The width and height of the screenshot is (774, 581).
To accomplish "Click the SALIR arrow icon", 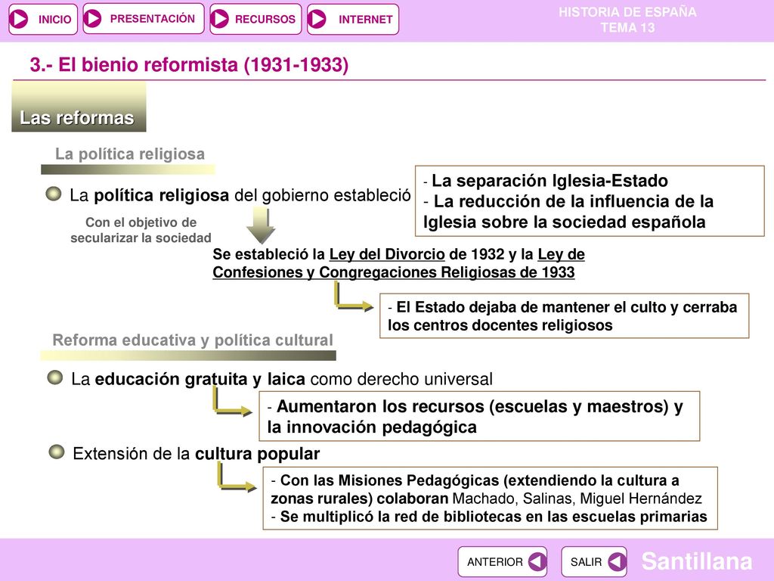I will 617,562.
